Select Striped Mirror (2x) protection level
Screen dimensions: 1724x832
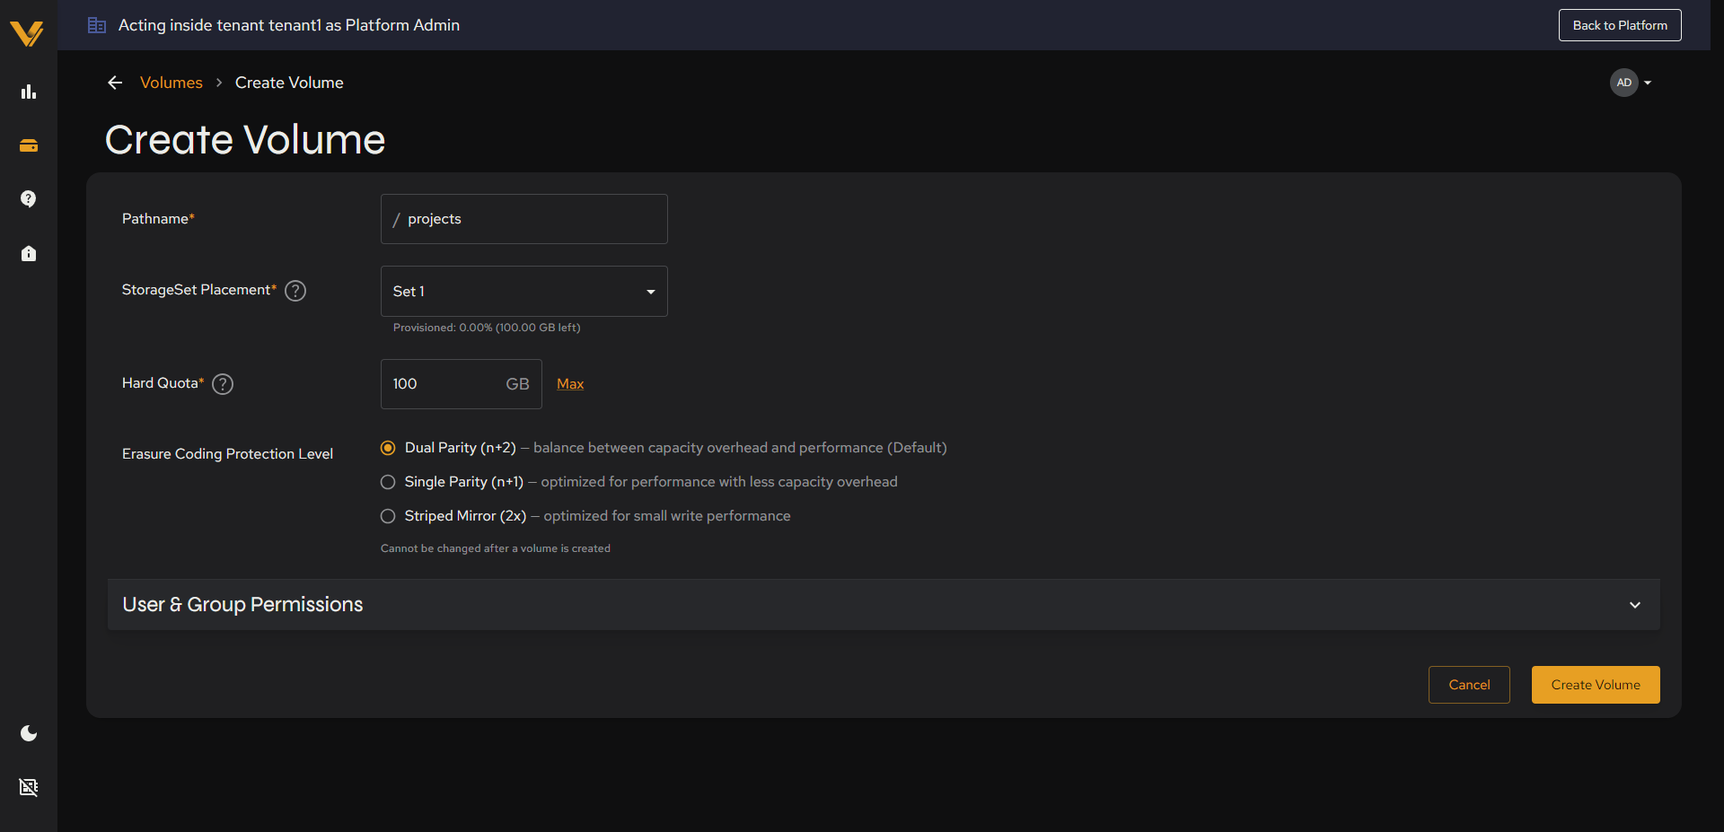[x=388, y=516]
